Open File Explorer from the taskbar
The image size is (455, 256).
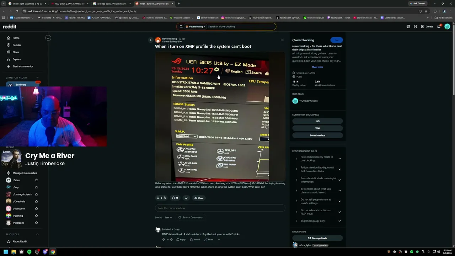tap(14, 252)
